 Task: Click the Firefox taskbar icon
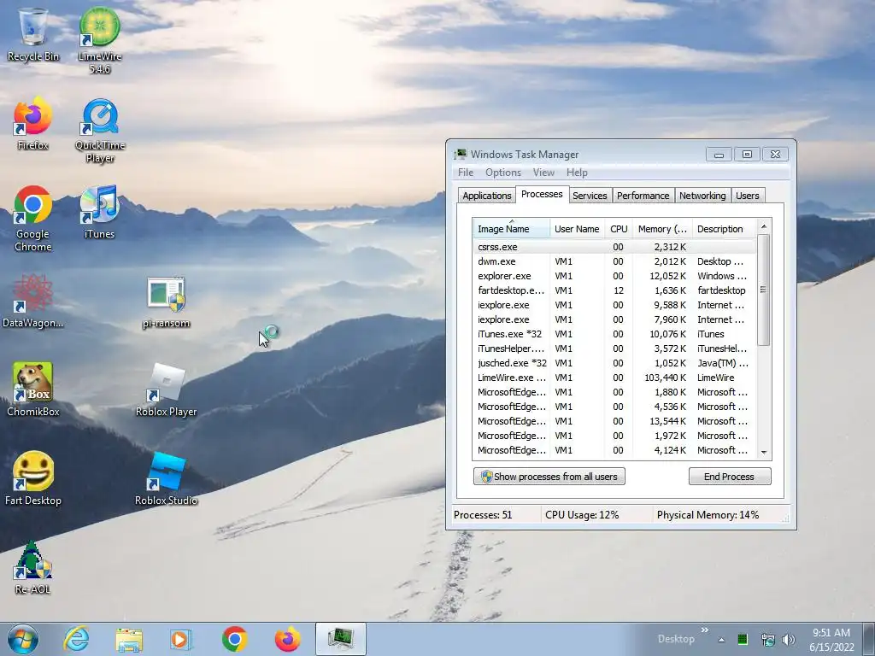[x=287, y=639]
